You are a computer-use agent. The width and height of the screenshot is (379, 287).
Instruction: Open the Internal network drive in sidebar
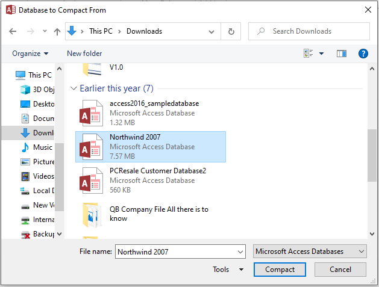click(37, 220)
